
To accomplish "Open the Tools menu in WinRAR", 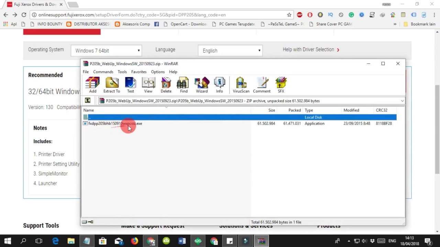I will [122, 72].
